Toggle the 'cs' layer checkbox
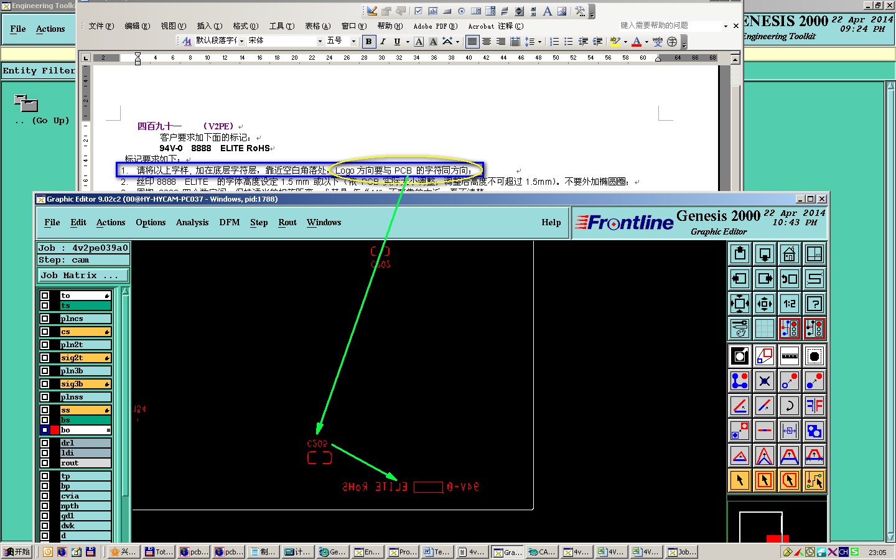Viewport: 896px width, 560px height. 45,332
